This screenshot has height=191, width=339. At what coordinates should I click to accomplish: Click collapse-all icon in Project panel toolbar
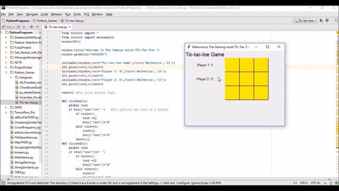[x=24, y=27]
